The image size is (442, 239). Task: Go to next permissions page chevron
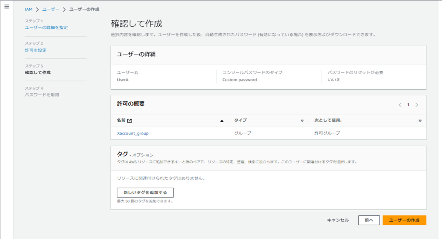coord(417,105)
